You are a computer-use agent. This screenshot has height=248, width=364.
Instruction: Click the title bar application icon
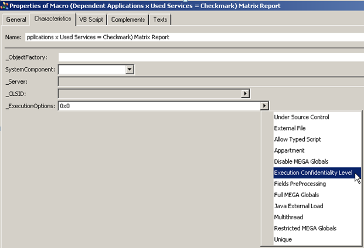pyautogui.click(x=5, y=5)
